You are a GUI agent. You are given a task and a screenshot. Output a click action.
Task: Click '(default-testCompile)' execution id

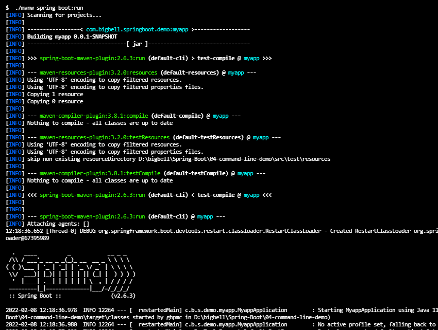tap(196, 173)
